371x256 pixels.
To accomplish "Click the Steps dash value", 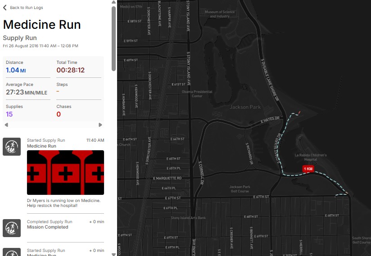I will [58, 91].
